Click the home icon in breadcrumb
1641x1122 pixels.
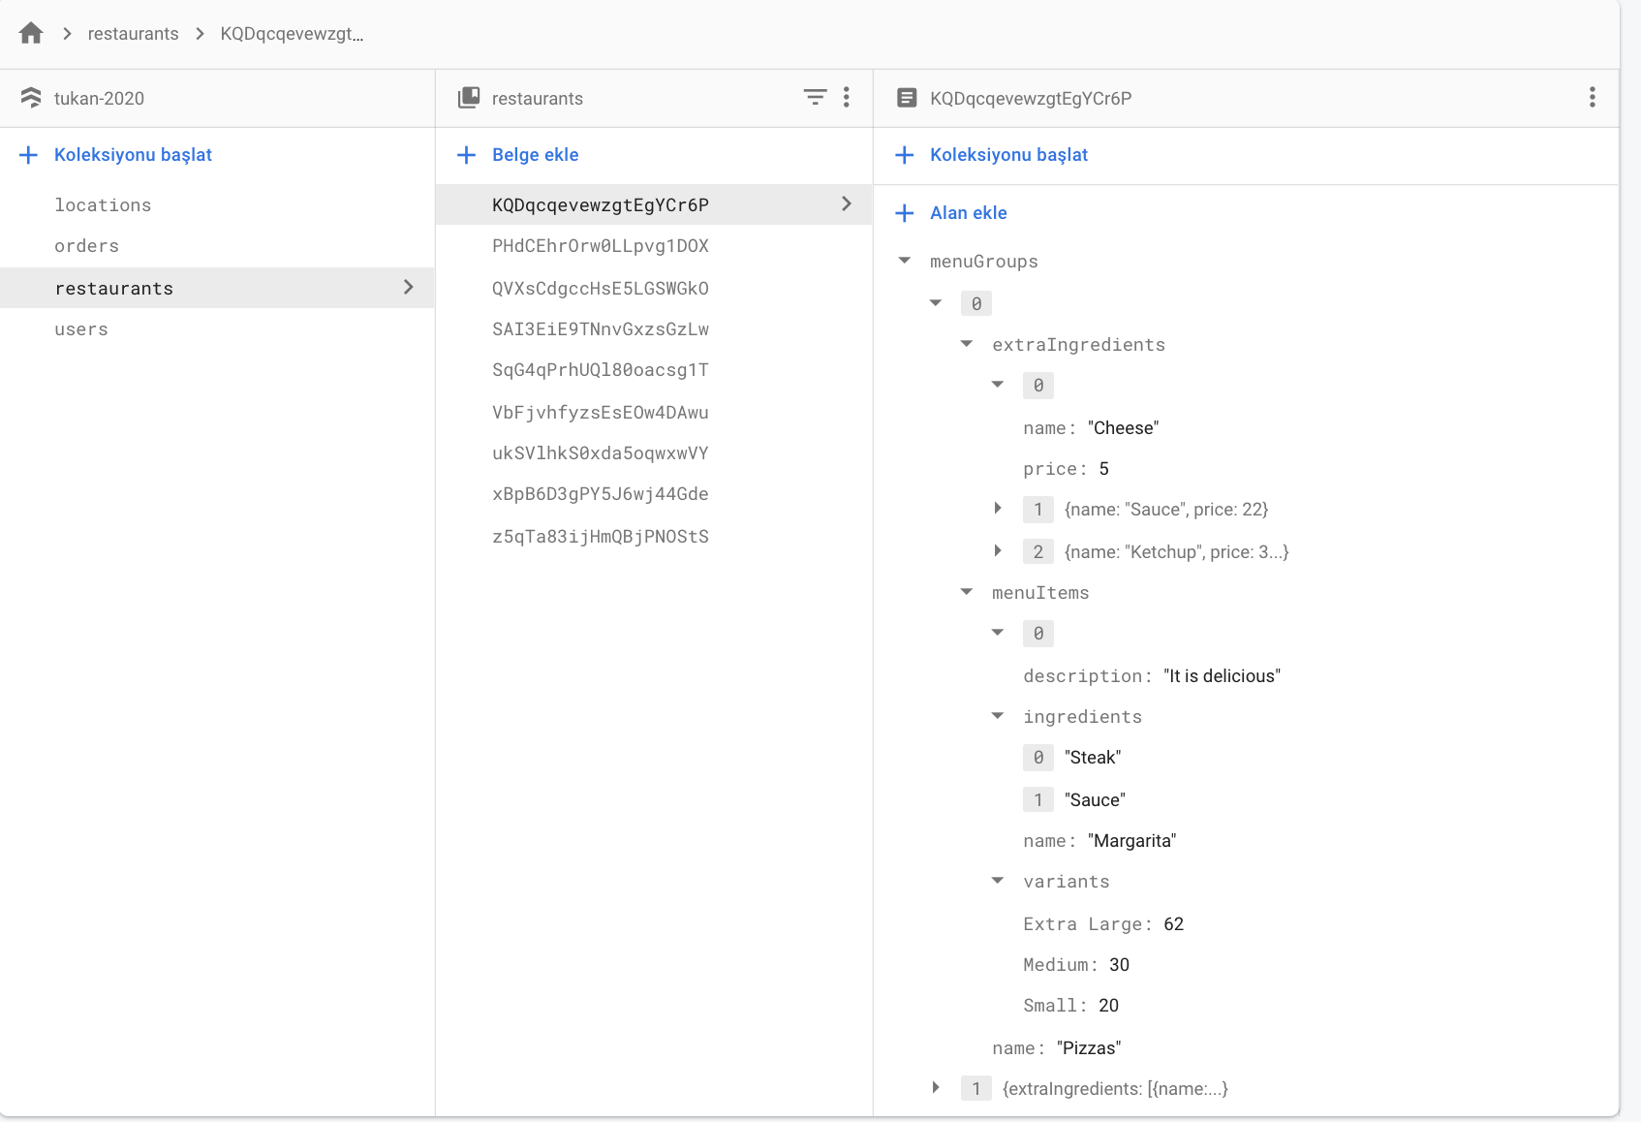click(x=31, y=33)
